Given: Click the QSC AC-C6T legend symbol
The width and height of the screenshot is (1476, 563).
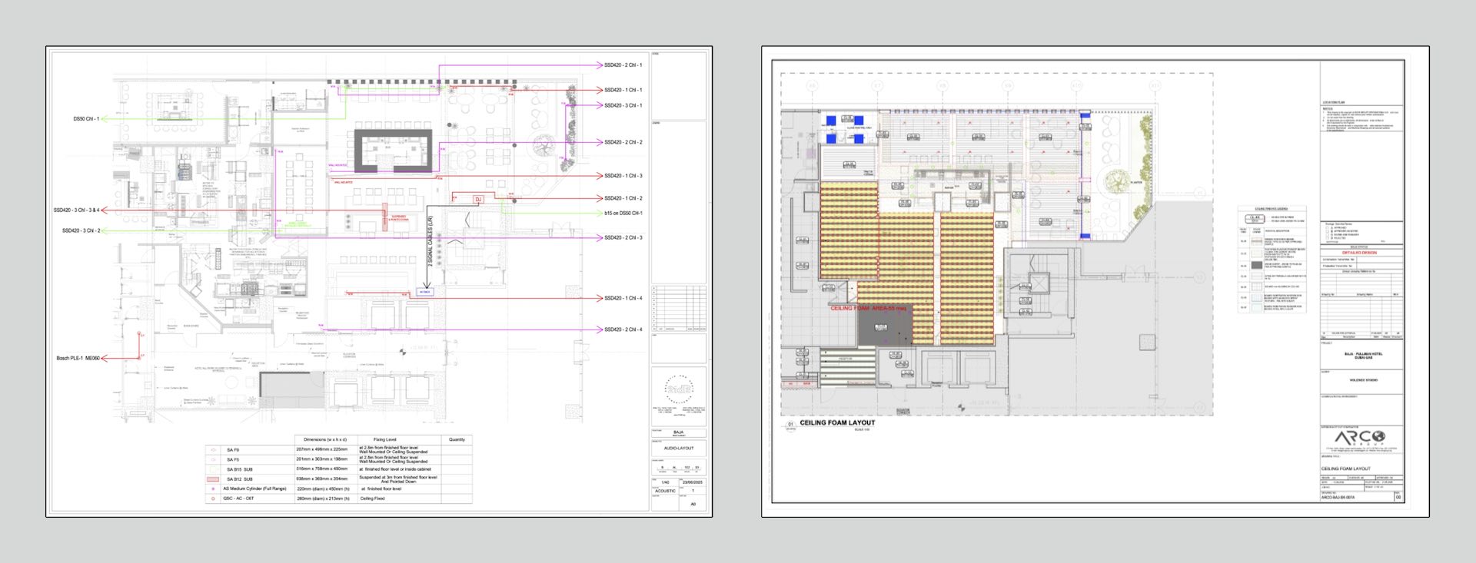Looking at the screenshot, I should click(214, 498).
